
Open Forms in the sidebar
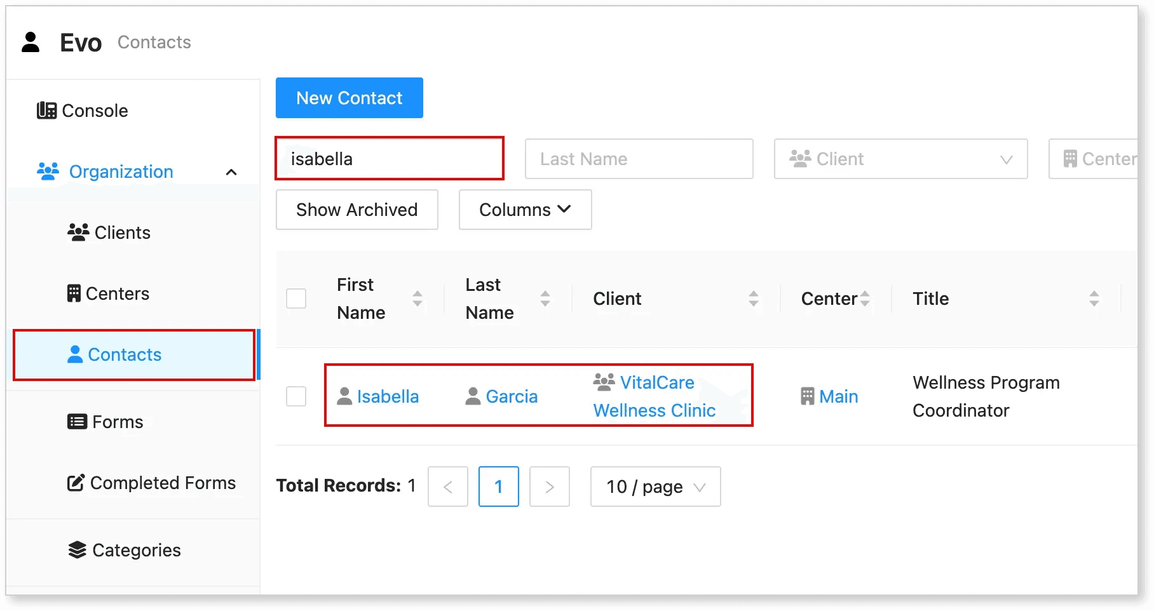click(x=105, y=422)
